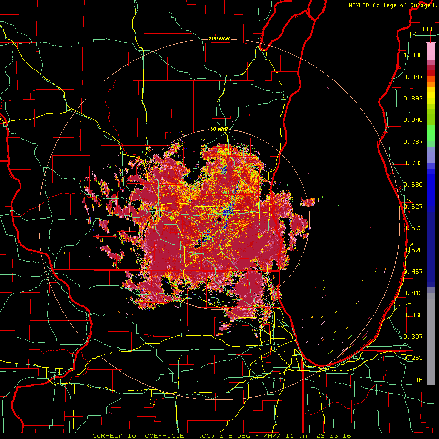
Task: Click the pink segment of the color scale
Action: (x=431, y=52)
